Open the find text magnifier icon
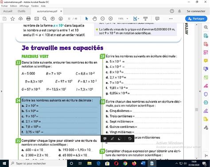210x167 pixels. click(45, 19)
